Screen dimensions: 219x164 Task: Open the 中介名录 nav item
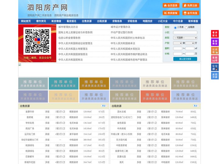178,21
